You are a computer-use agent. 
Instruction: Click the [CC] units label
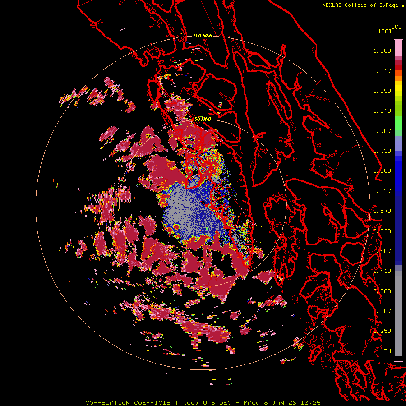(385, 31)
